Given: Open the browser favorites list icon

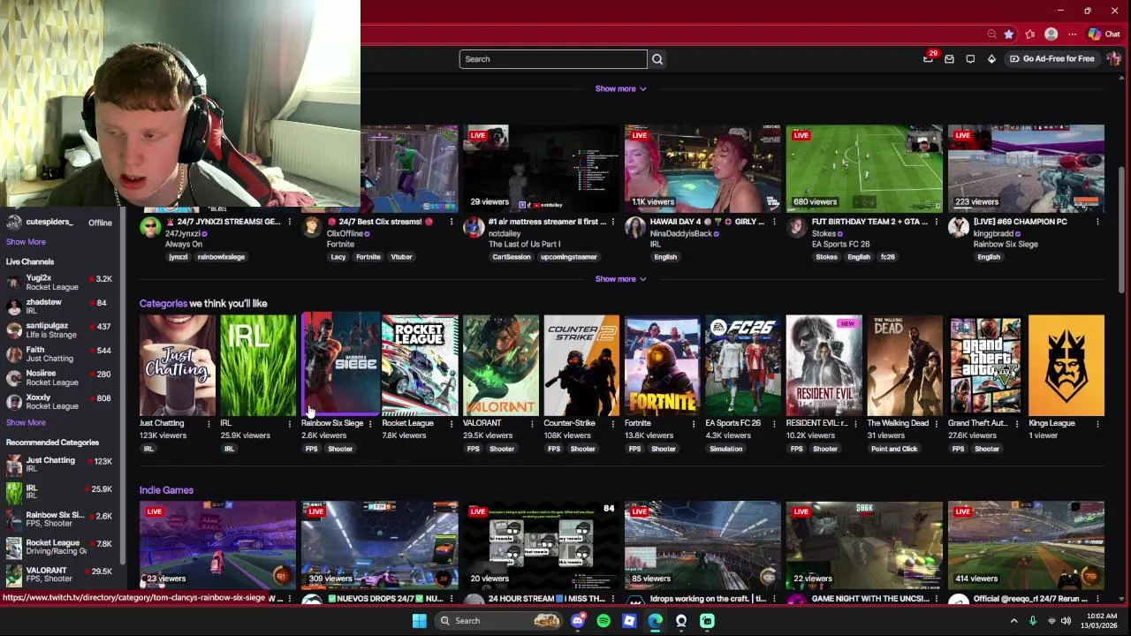Looking at the screenshot, I should pos(1030,34).
